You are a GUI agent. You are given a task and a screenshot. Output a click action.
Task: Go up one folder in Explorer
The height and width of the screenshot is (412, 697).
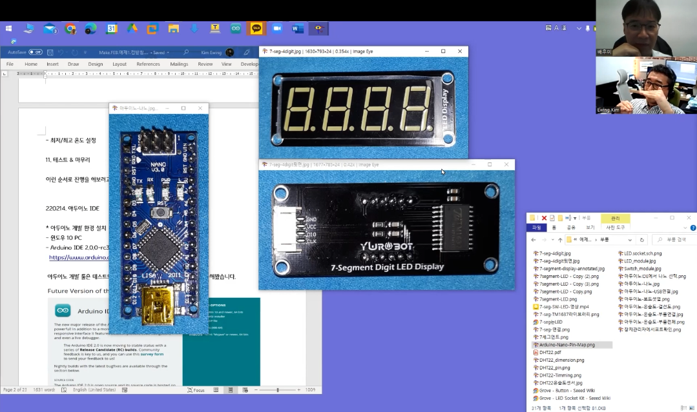pos(560,239)
